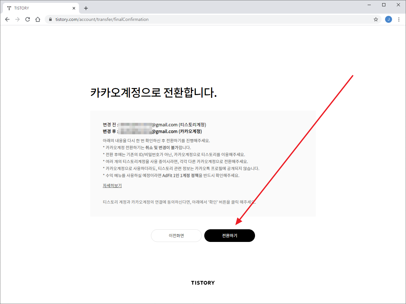Click the line starting 전환 후에는 기존의 ID/비밀번호가
This screenshot has width=406, height=304.
[x=174, y=155]
